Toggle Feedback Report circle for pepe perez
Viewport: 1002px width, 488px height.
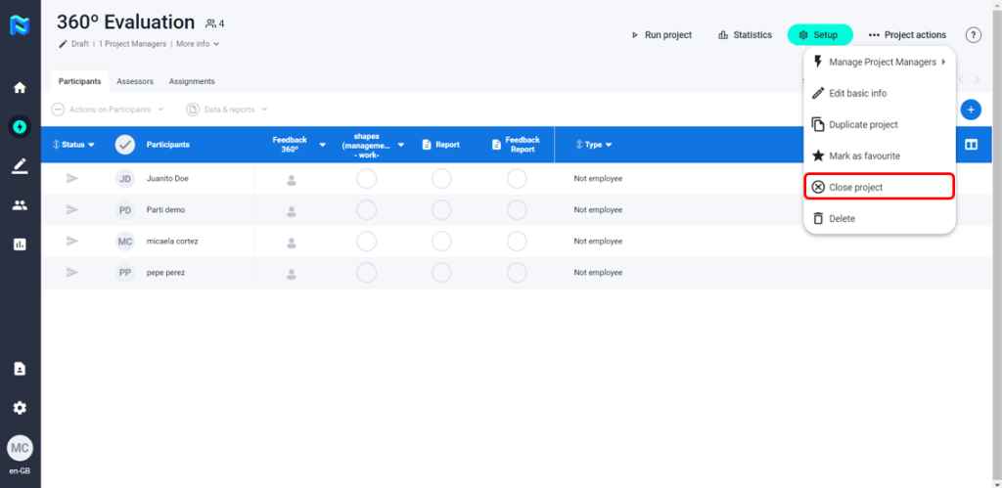coord(517,273)
